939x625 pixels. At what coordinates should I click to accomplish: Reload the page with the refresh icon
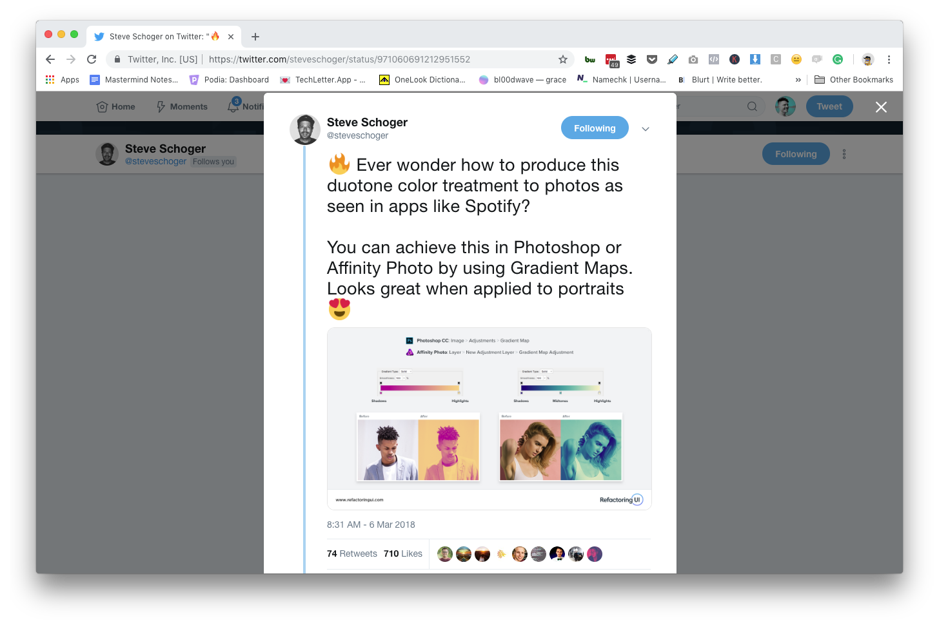click(x=92, y=59)
